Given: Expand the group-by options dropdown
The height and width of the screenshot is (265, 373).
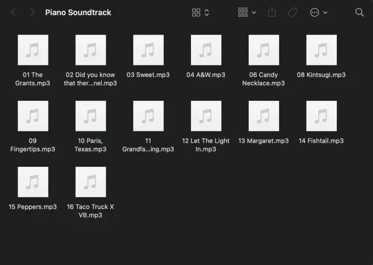Looking at the screenshot, I should pyautogui.click(x=247, y=12).
